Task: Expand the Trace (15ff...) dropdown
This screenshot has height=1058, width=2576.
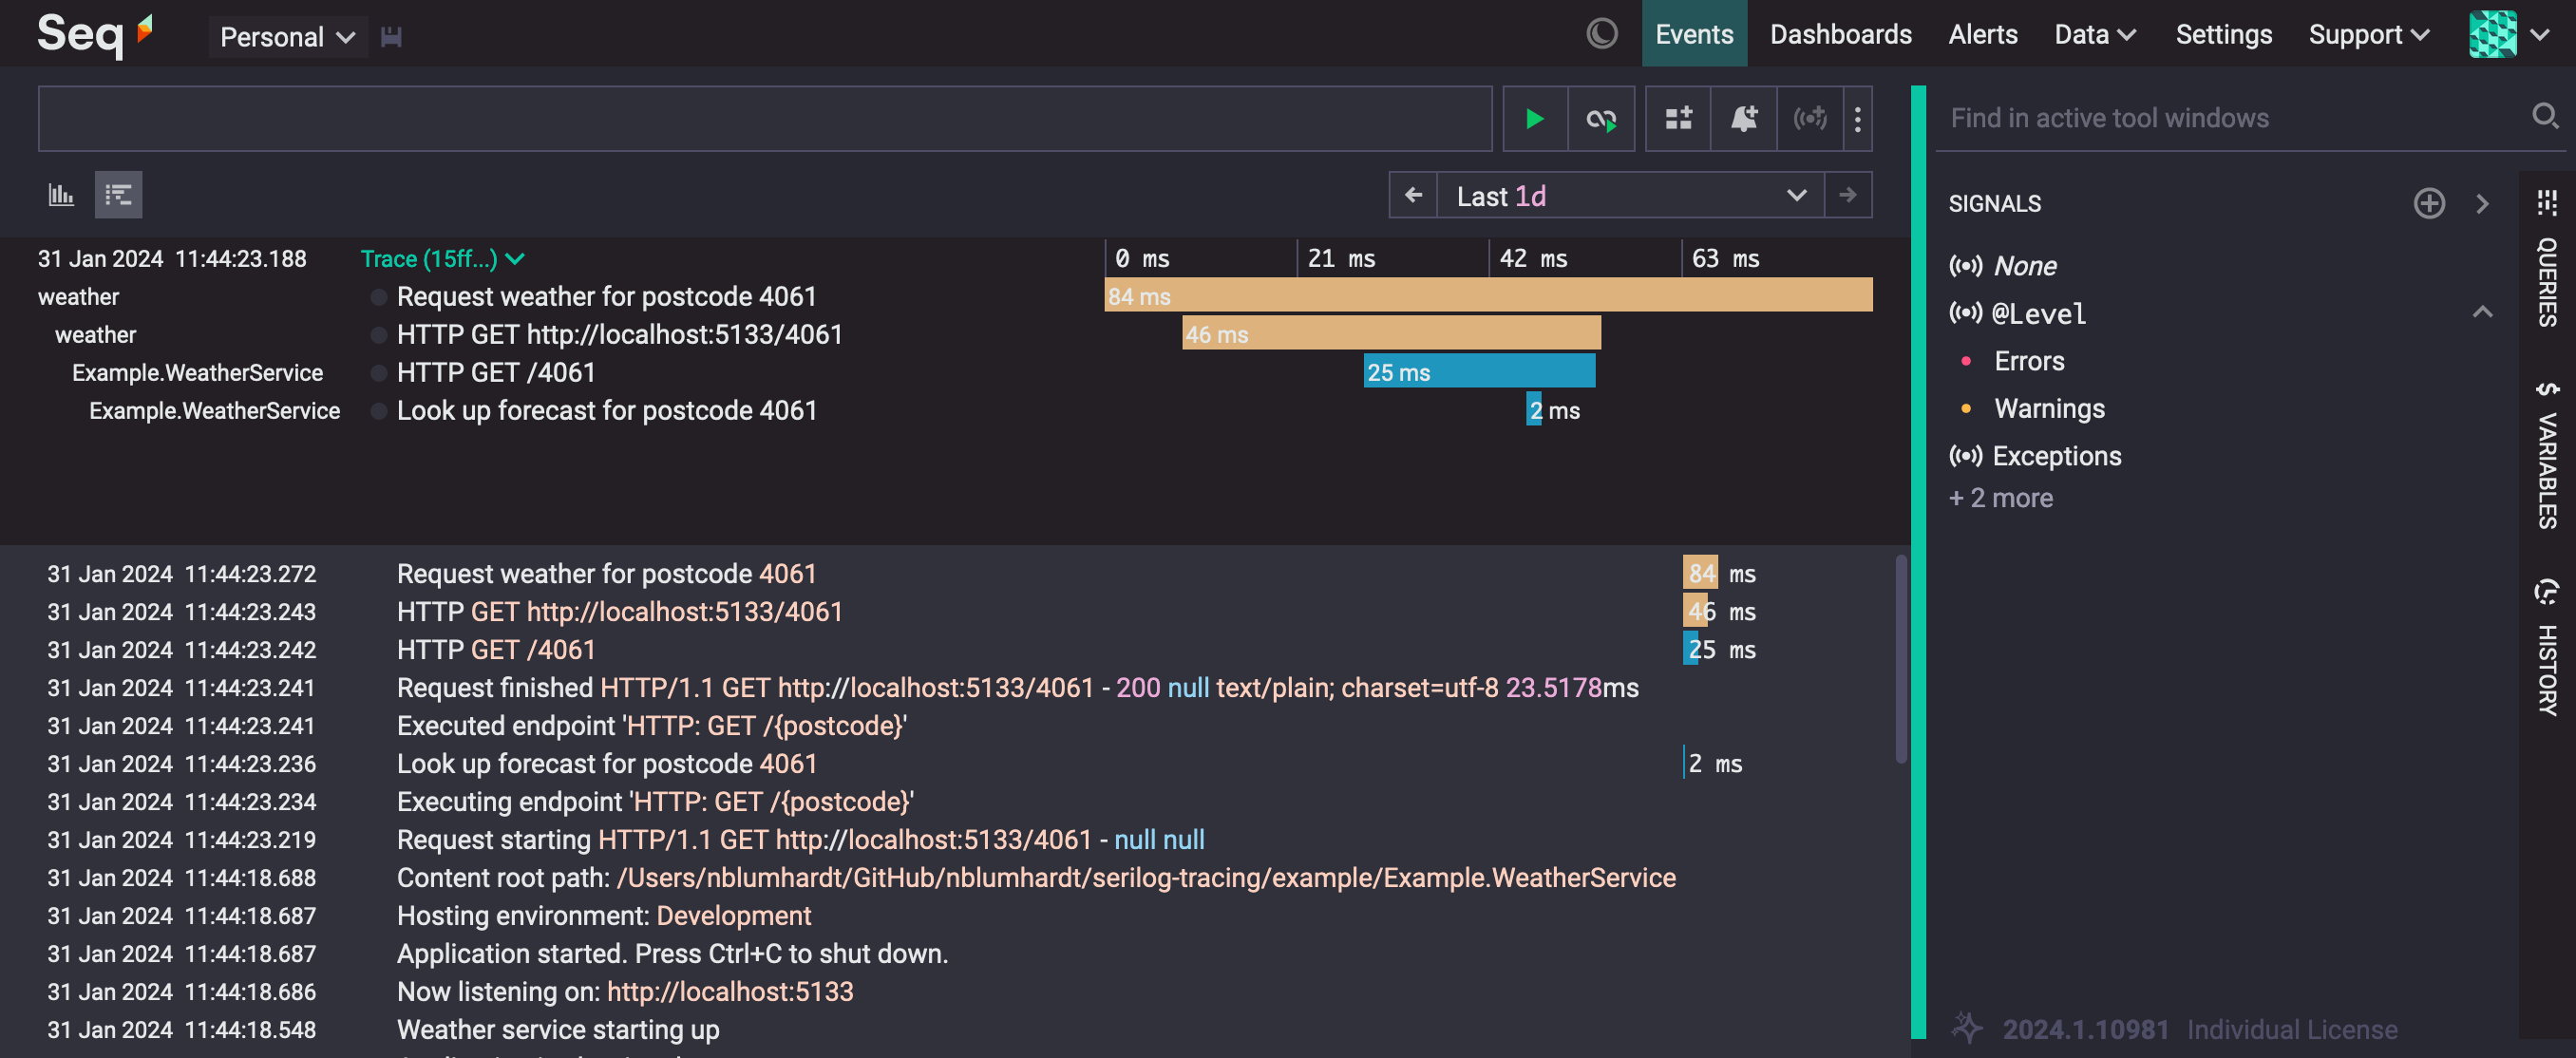Action: coord(442,259)
